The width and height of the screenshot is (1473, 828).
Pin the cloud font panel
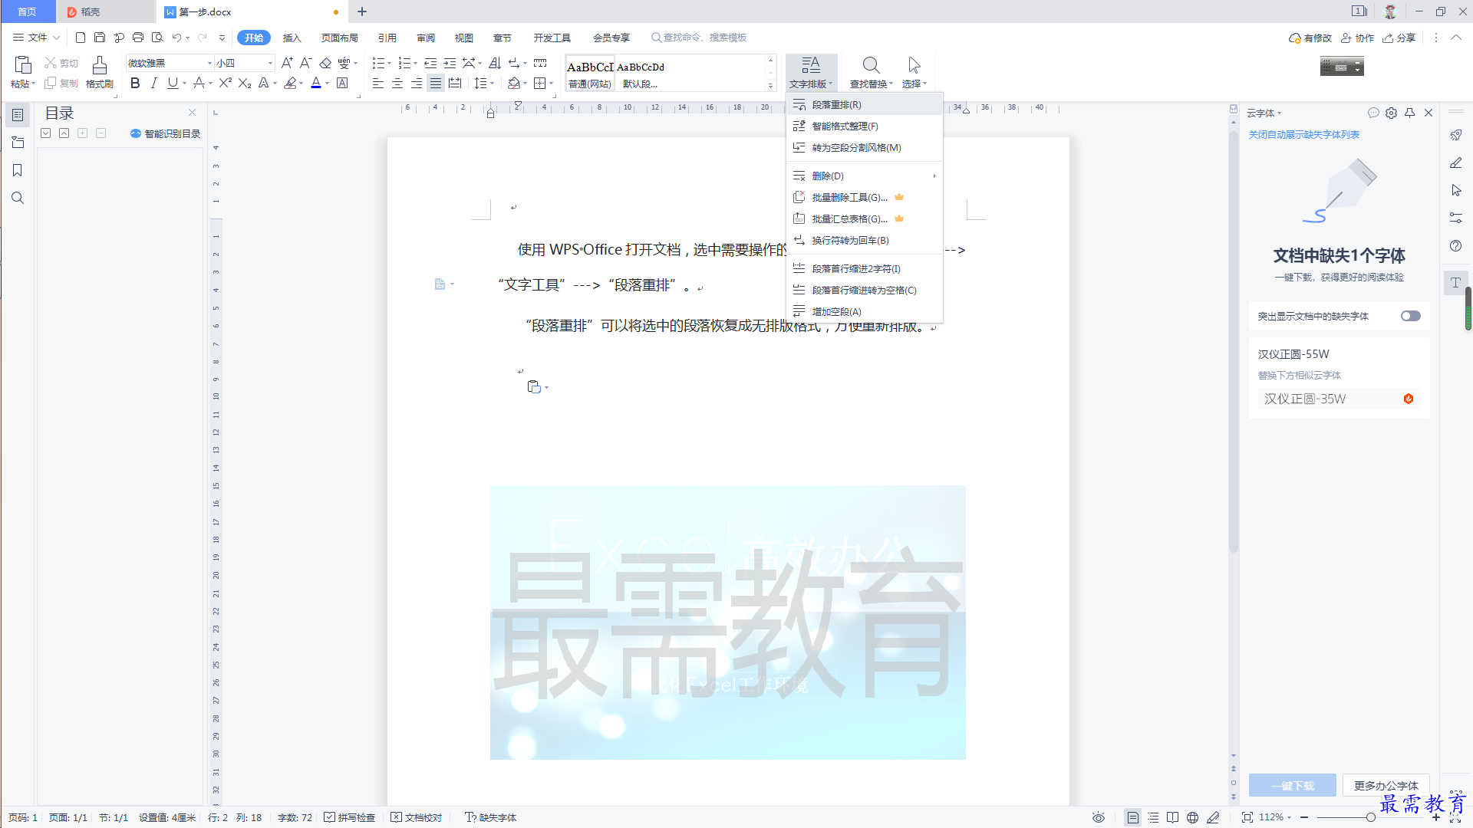point(1409,113)
